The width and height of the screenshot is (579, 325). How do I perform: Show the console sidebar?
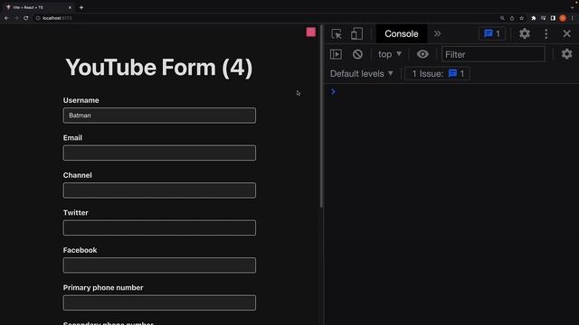coord(336,54)
